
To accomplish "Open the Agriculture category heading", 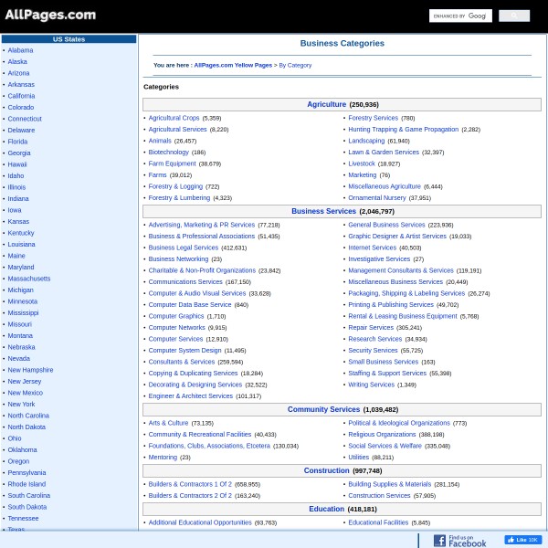I will [326, 104].
